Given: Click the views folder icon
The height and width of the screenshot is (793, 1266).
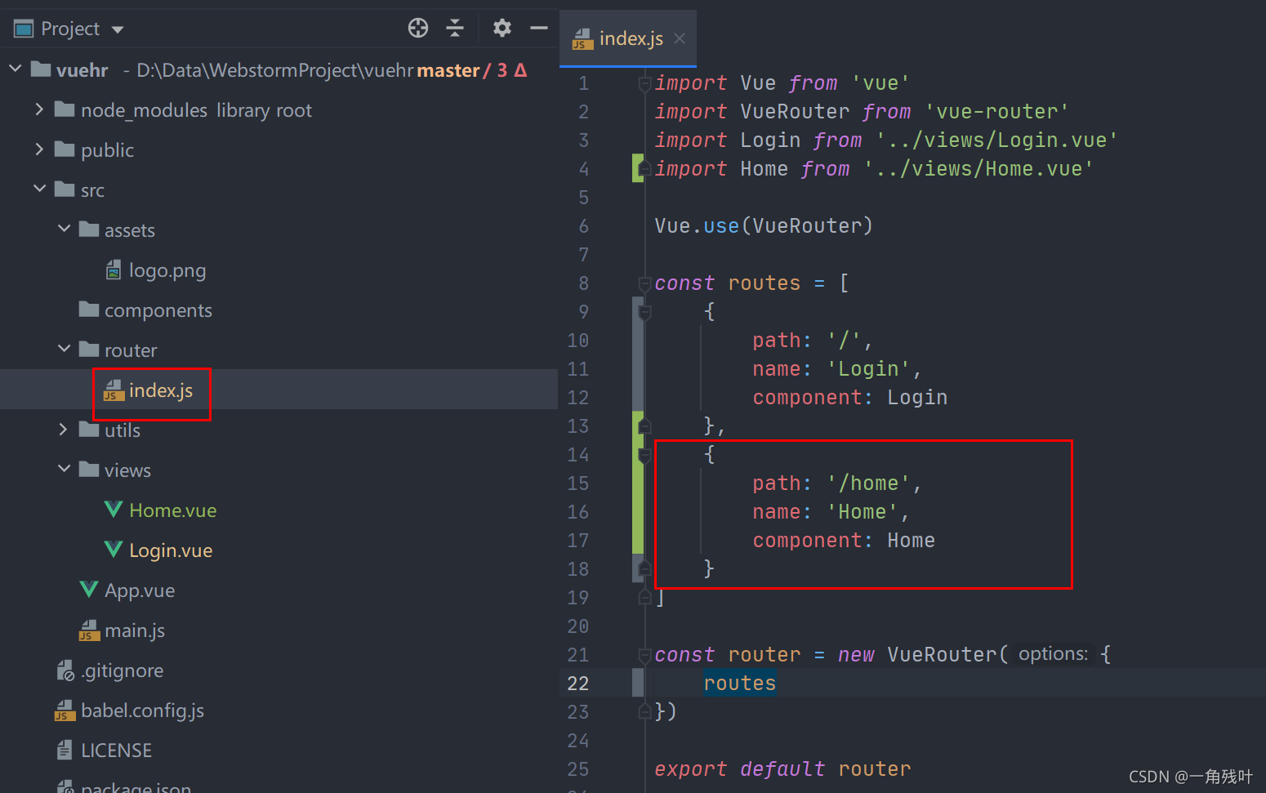Looking at the screenshot, I should (x=89, y=470).
